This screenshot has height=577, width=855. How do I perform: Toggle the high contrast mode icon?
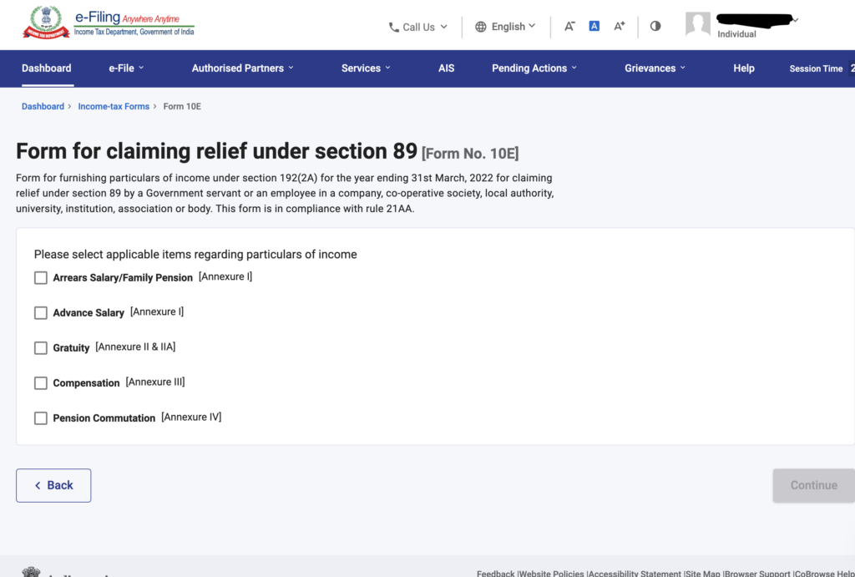point(655,26)
